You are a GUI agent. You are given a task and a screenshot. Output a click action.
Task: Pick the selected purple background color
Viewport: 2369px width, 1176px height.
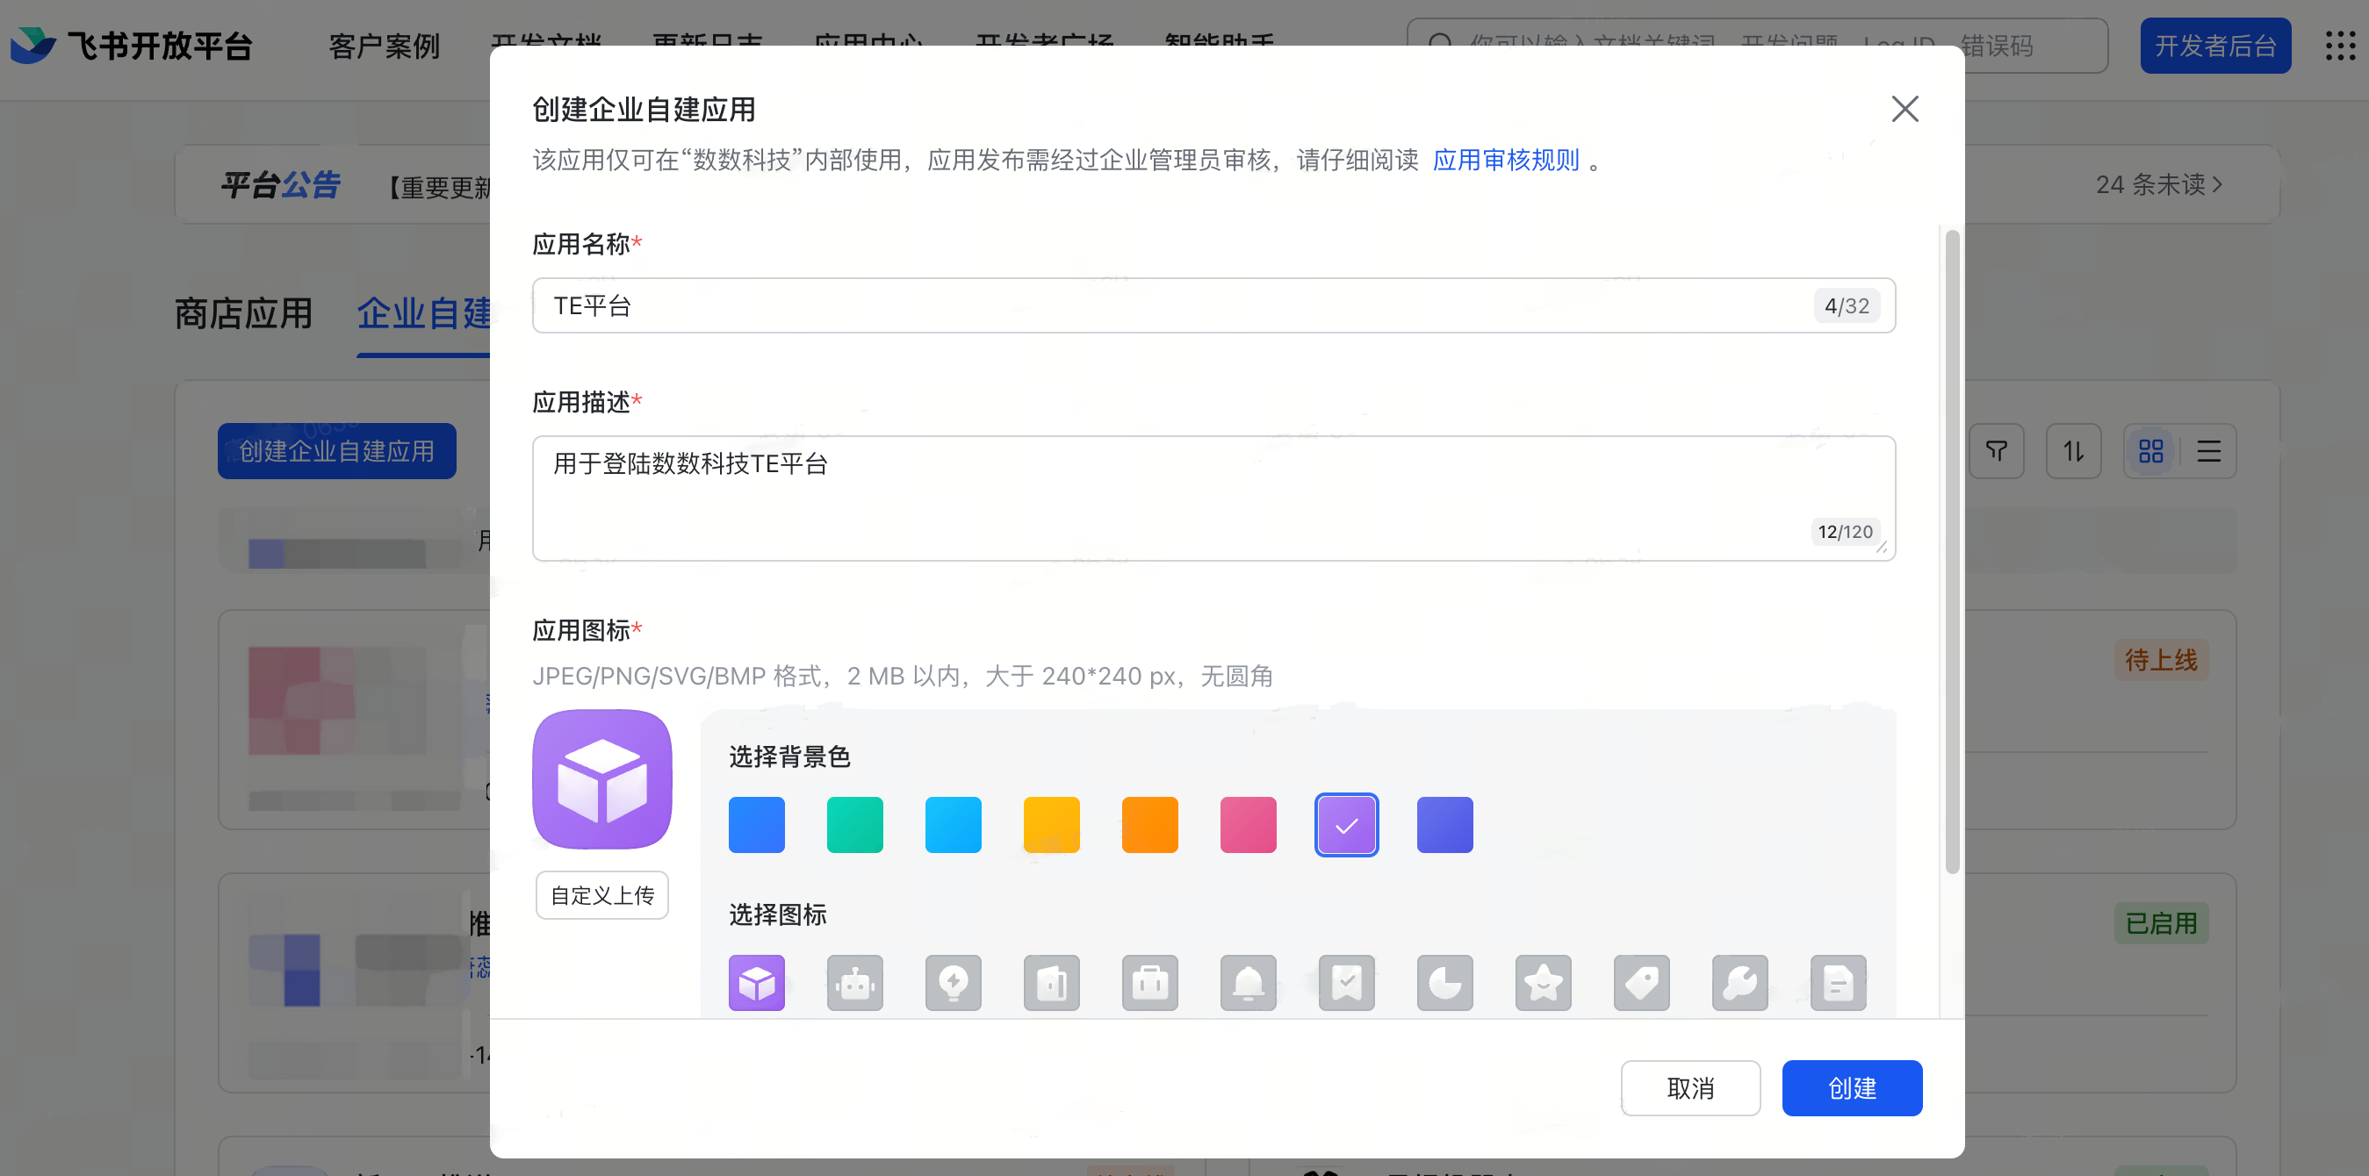coord(1346,825)
